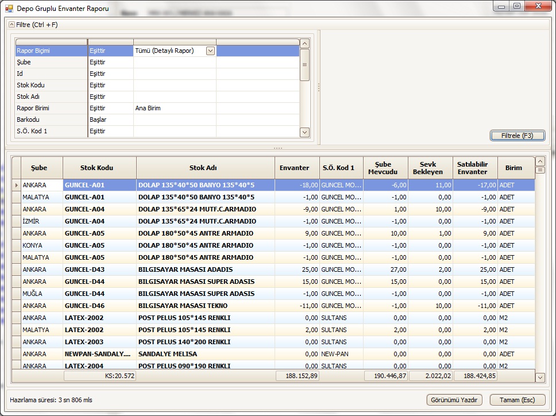Select the GUNCEL-A01 stock code in MALATYA row

[x=99, y=197]
